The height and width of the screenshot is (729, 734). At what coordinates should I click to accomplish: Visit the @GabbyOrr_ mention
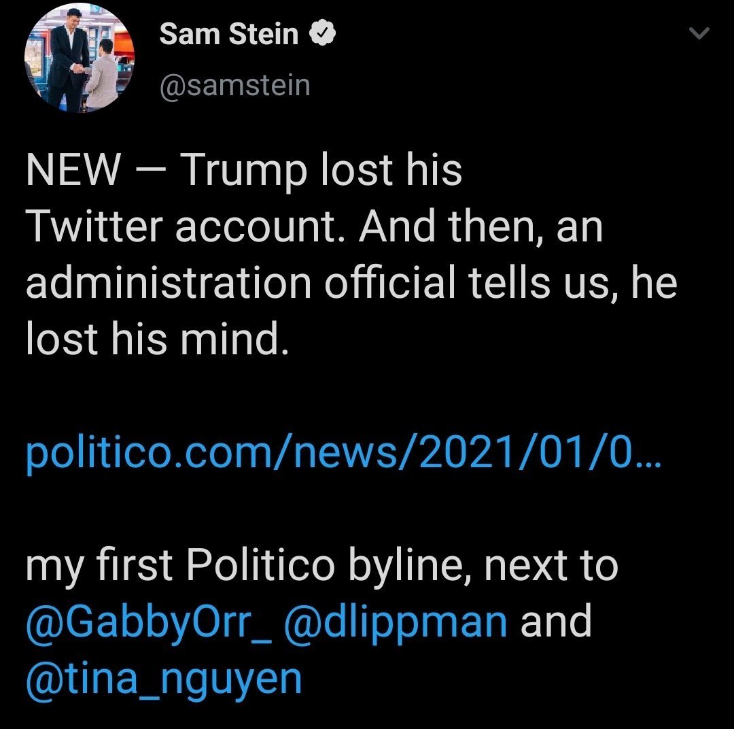149,622
